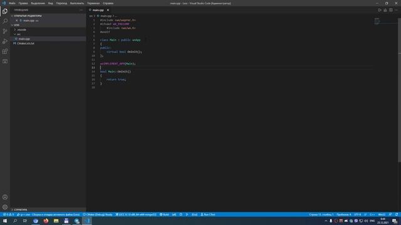Open CMake Debug variant selector in status bar
This screenshot has height=225, width=401.
pyautogui.click(x=98, y=214)
